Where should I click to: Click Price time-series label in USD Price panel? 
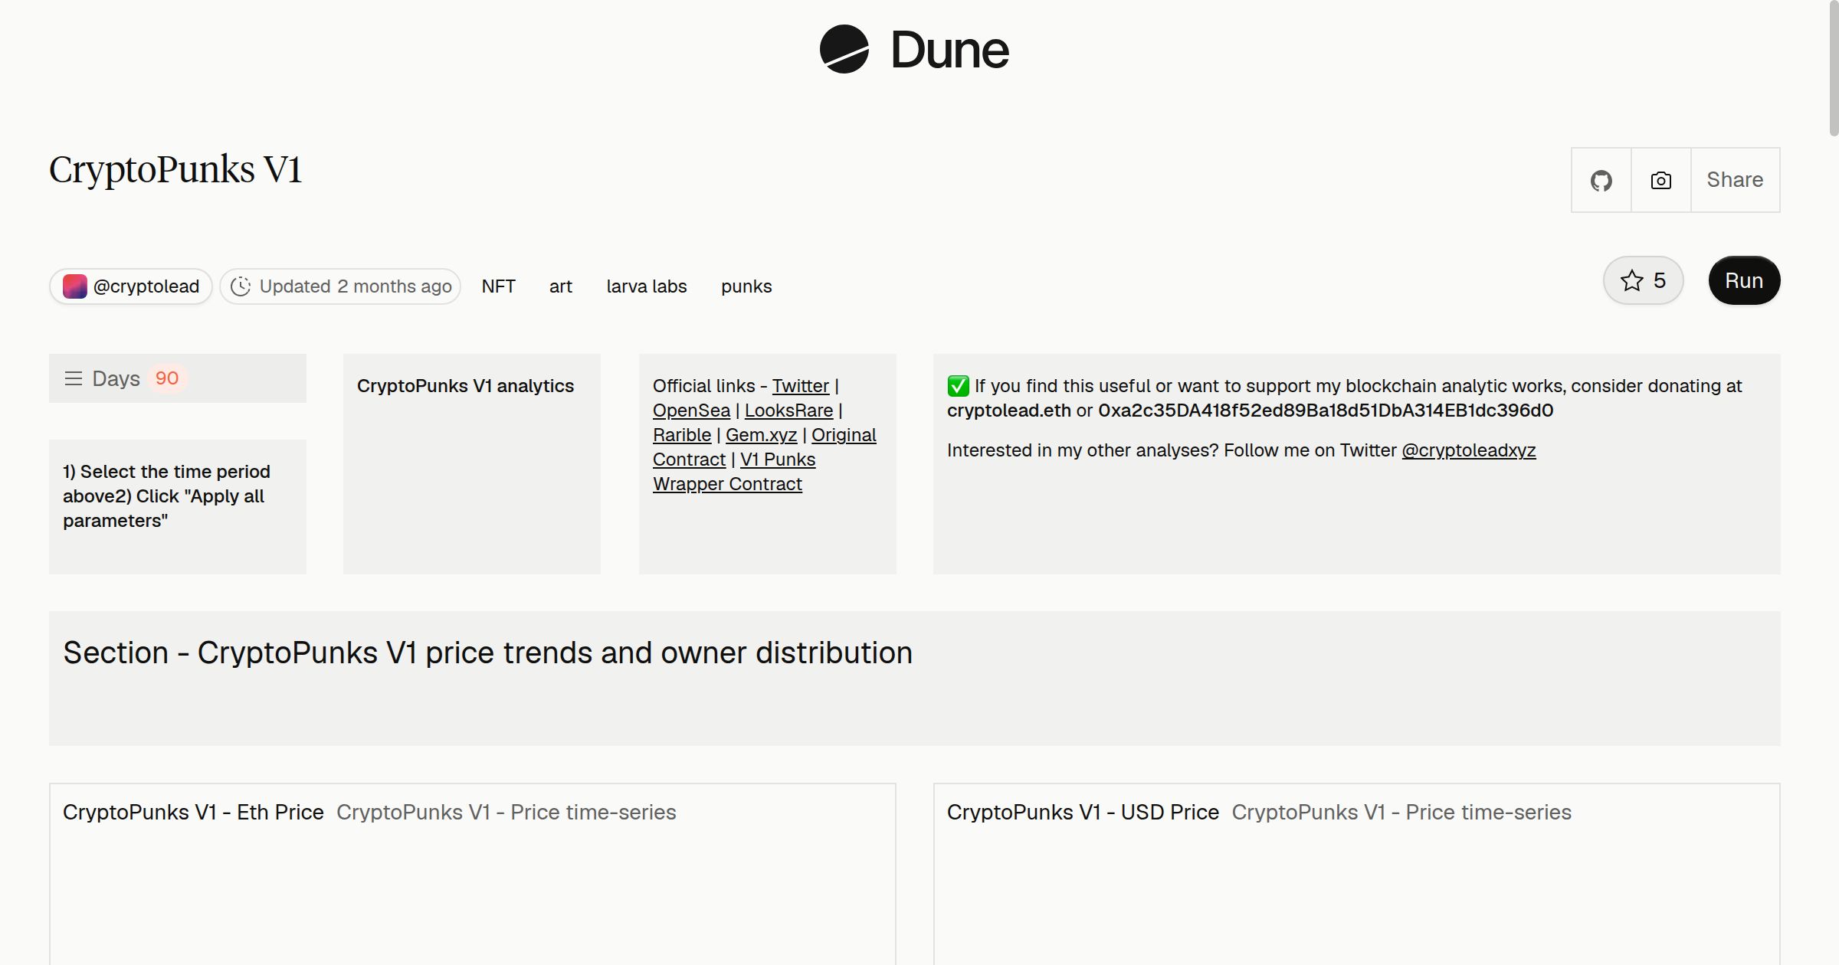coord(1401,813)
